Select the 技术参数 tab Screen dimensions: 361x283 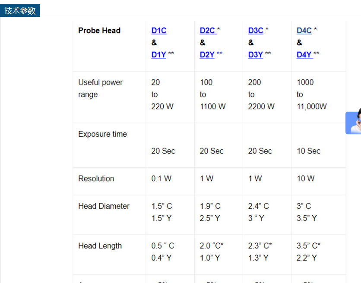pyautogui.click(x=20, y=11)
